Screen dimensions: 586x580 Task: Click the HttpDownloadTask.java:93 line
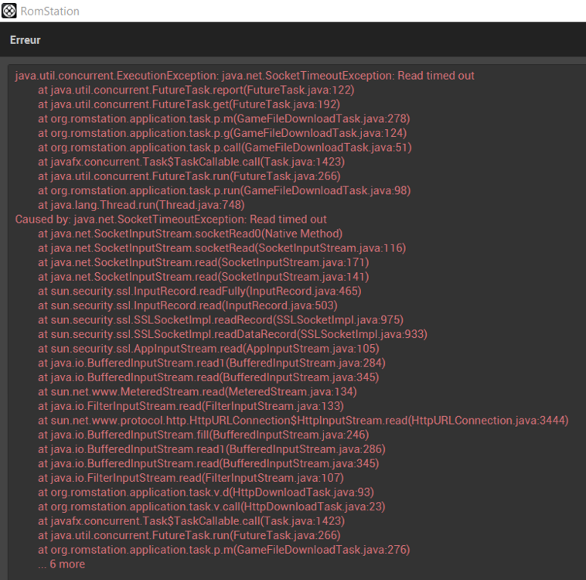pyautogui.click(x=206, y=493)
